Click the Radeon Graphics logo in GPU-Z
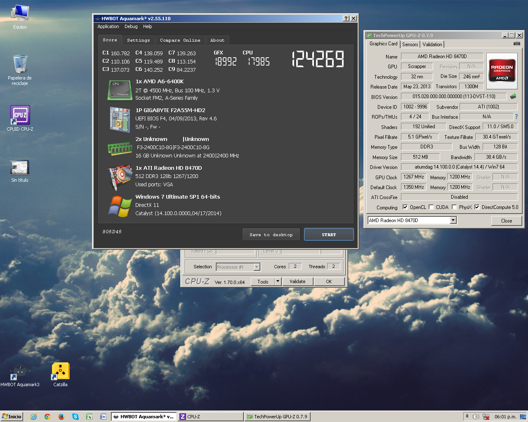This screenshot has height=422, width=528. pos(502,71)
